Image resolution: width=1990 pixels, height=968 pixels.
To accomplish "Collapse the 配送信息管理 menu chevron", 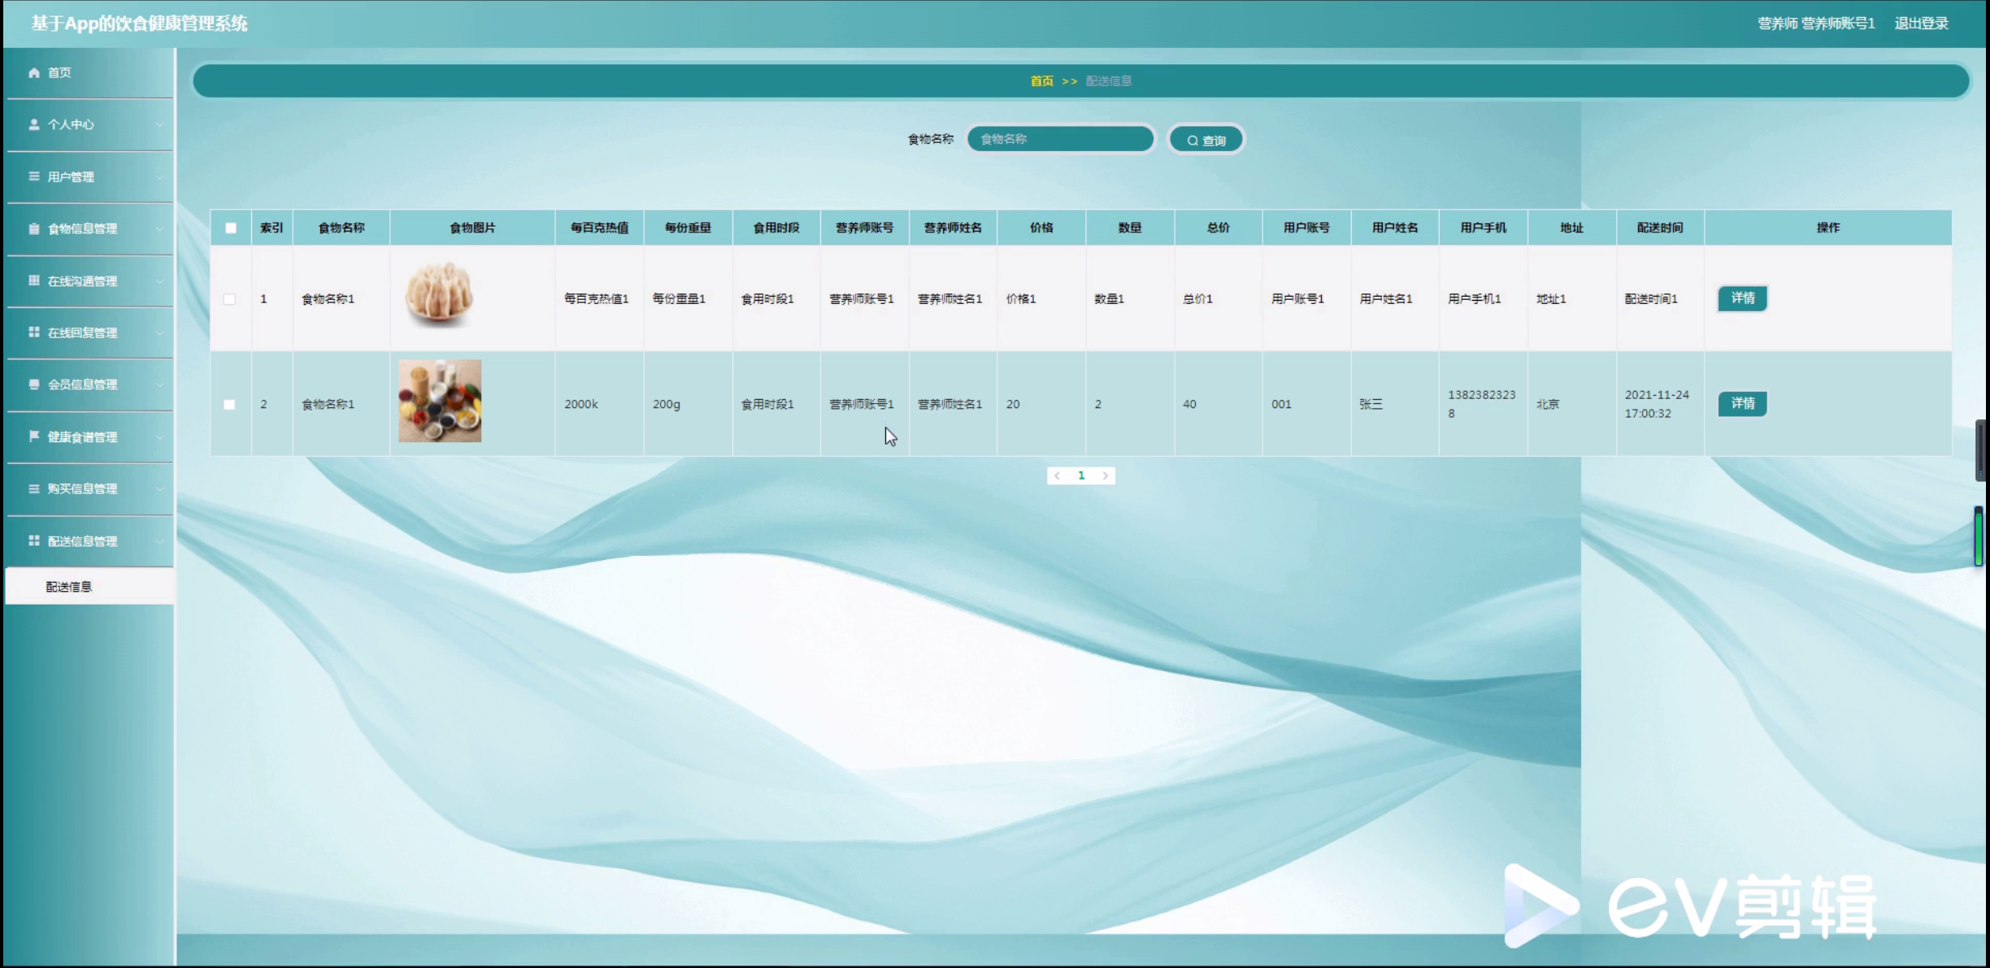I will 160,541.
